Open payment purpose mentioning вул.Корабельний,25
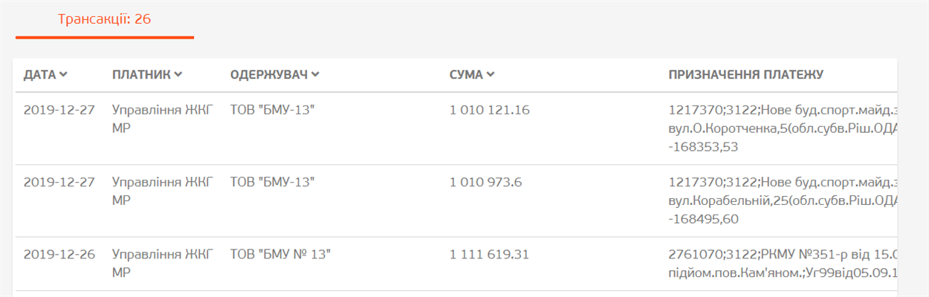This screenshot has height=297, width=929. (x=784, y=200)
